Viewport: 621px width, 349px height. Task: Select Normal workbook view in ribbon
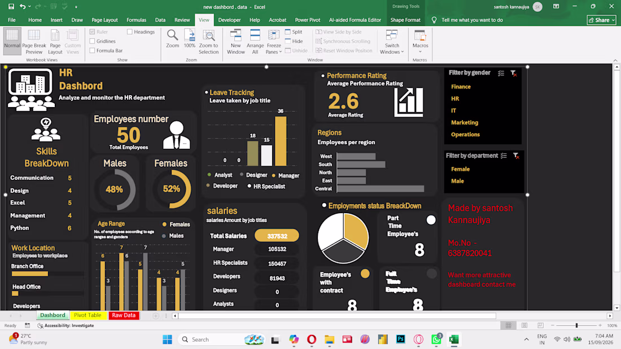pyautogui.click(x=12, y=42)
